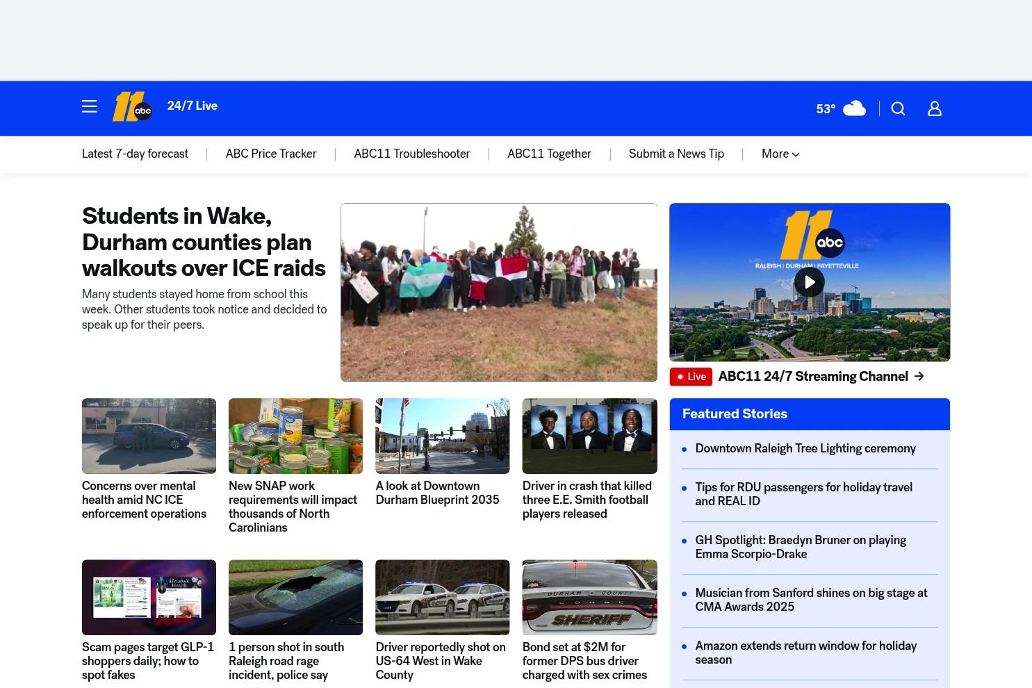1032x688 pixels.
Task: Read Driver in crash E.E. Smith story
Action: pyautogui.click(x=587, y=500)
